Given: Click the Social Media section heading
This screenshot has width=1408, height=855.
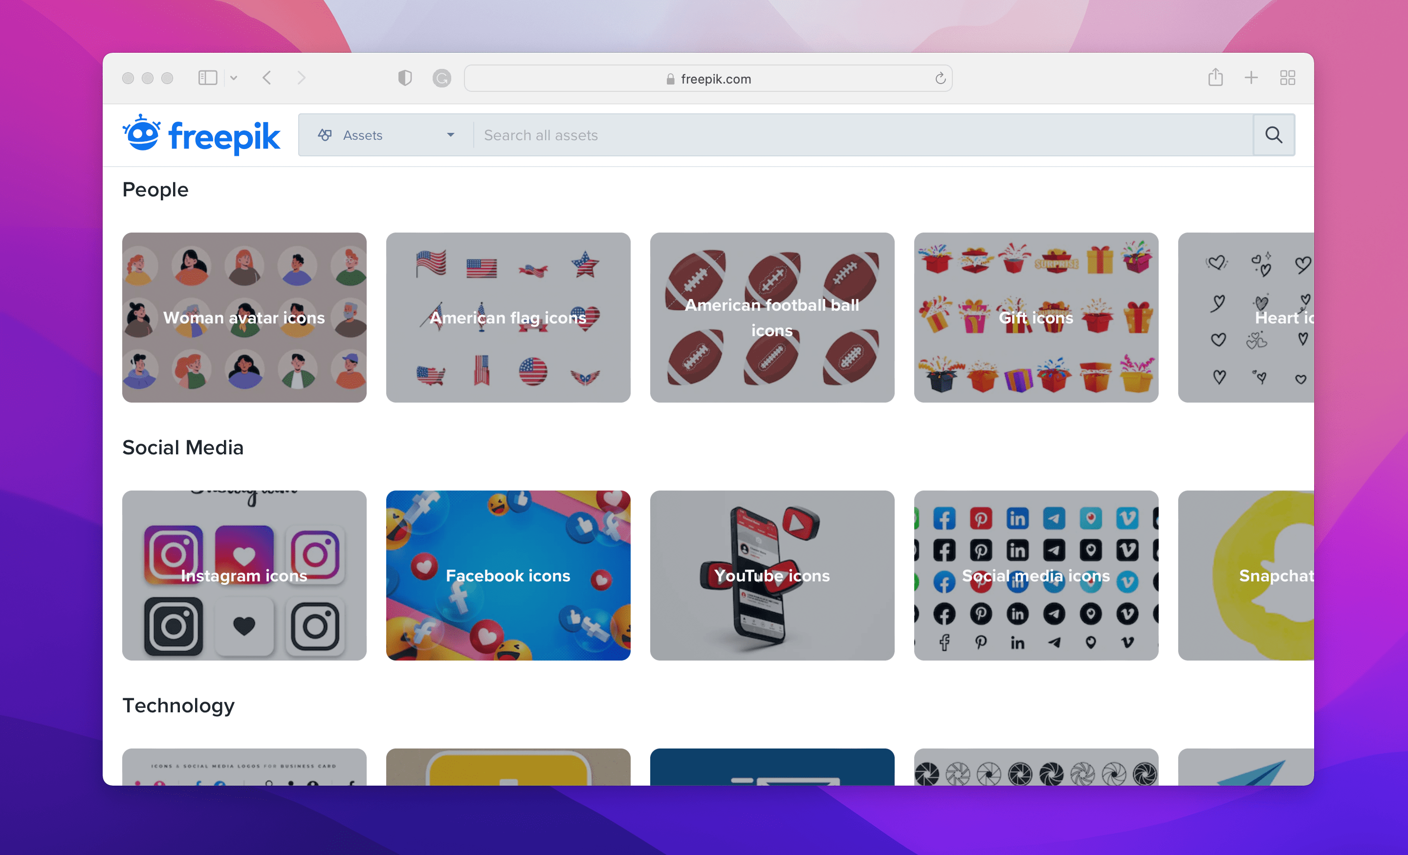Looking at the screenshot, I should pos(183,447).
